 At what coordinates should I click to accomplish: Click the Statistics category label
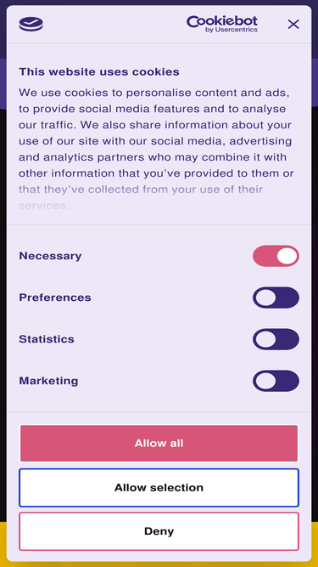tap(47, 339)
